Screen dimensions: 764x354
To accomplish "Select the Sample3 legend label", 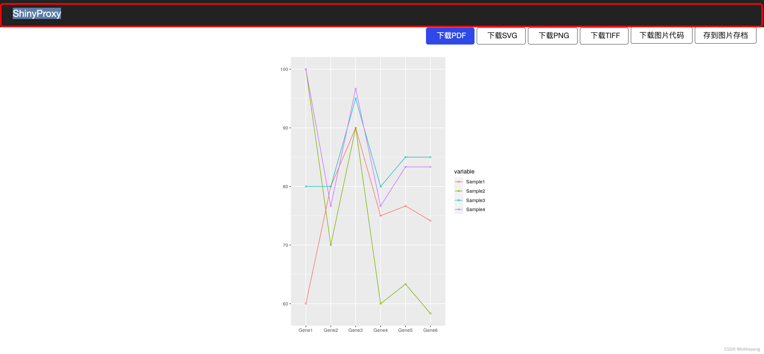I will coord(475,200).
